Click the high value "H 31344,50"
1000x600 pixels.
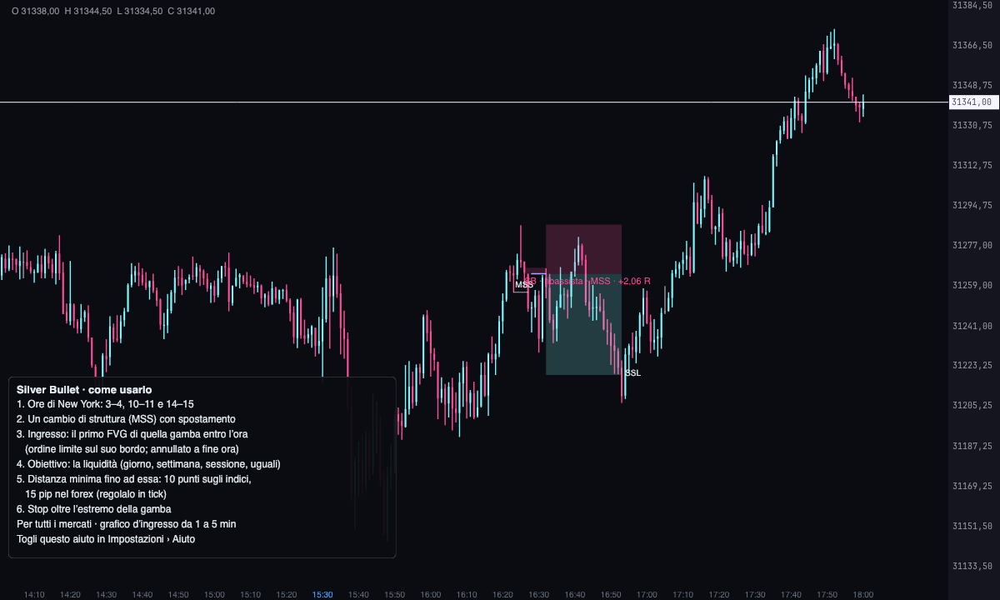point(88,11)
